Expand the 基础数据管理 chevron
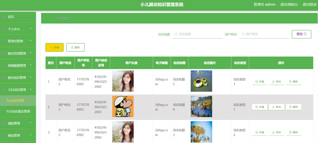Image resolution: width=318 pixels, height=143 pixels. 30,65
